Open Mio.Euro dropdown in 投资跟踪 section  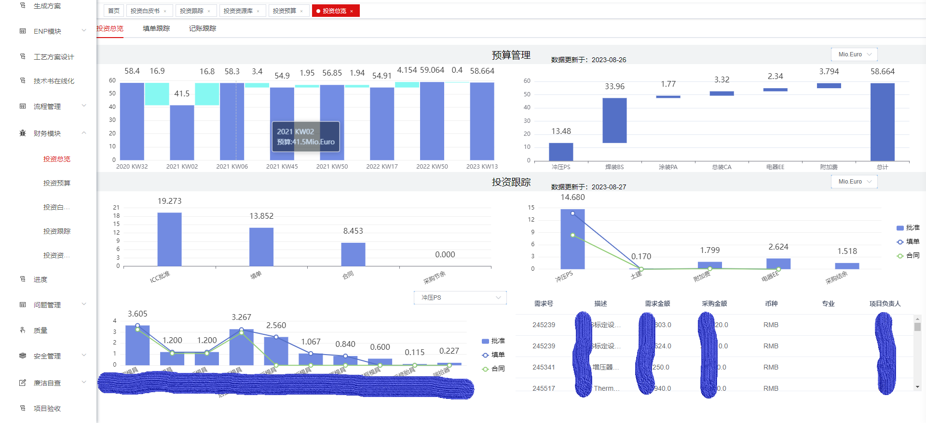854,182
